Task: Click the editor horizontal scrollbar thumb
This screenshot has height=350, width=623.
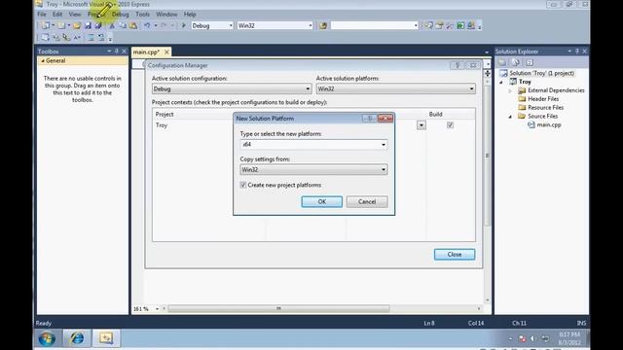Action: click(x=278, y=309)
